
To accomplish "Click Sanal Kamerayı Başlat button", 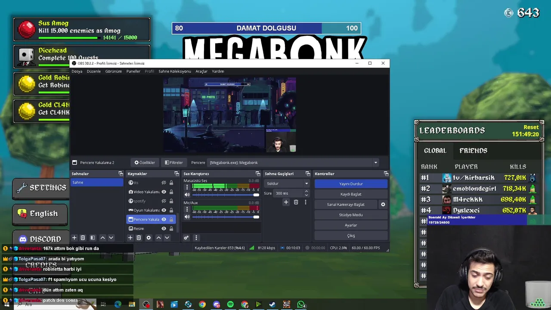I will 346,205.
